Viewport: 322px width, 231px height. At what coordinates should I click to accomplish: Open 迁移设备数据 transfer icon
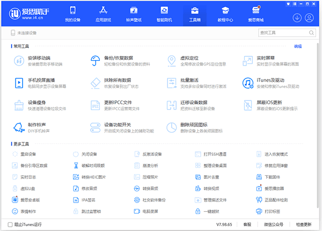(172, 105)
